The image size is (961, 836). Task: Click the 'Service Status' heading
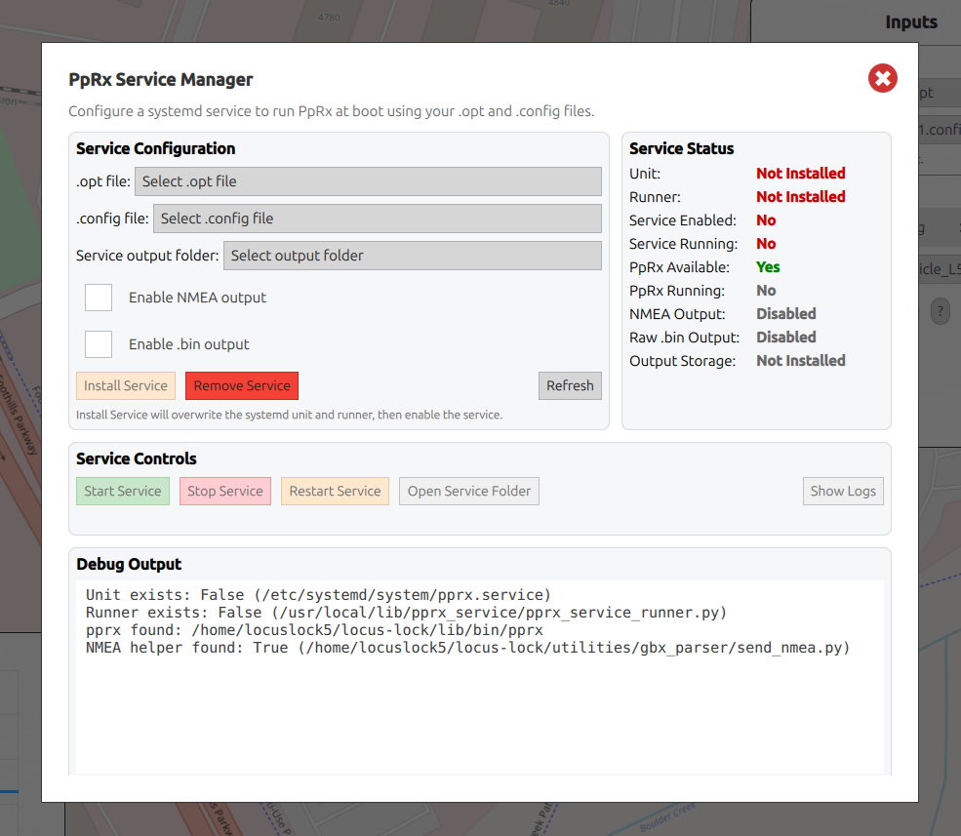tap(682, 148)
